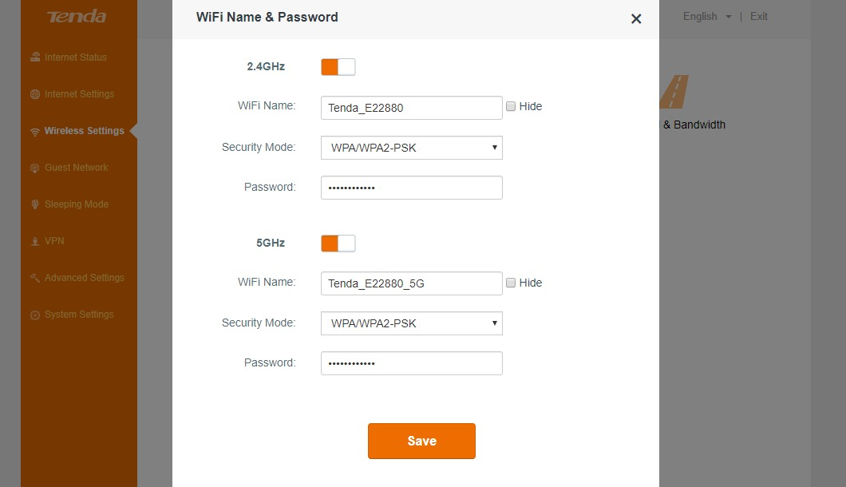This screenshot has height=487, width=846.
Task: Click the Exit link at top right
Action: [759, 17]
